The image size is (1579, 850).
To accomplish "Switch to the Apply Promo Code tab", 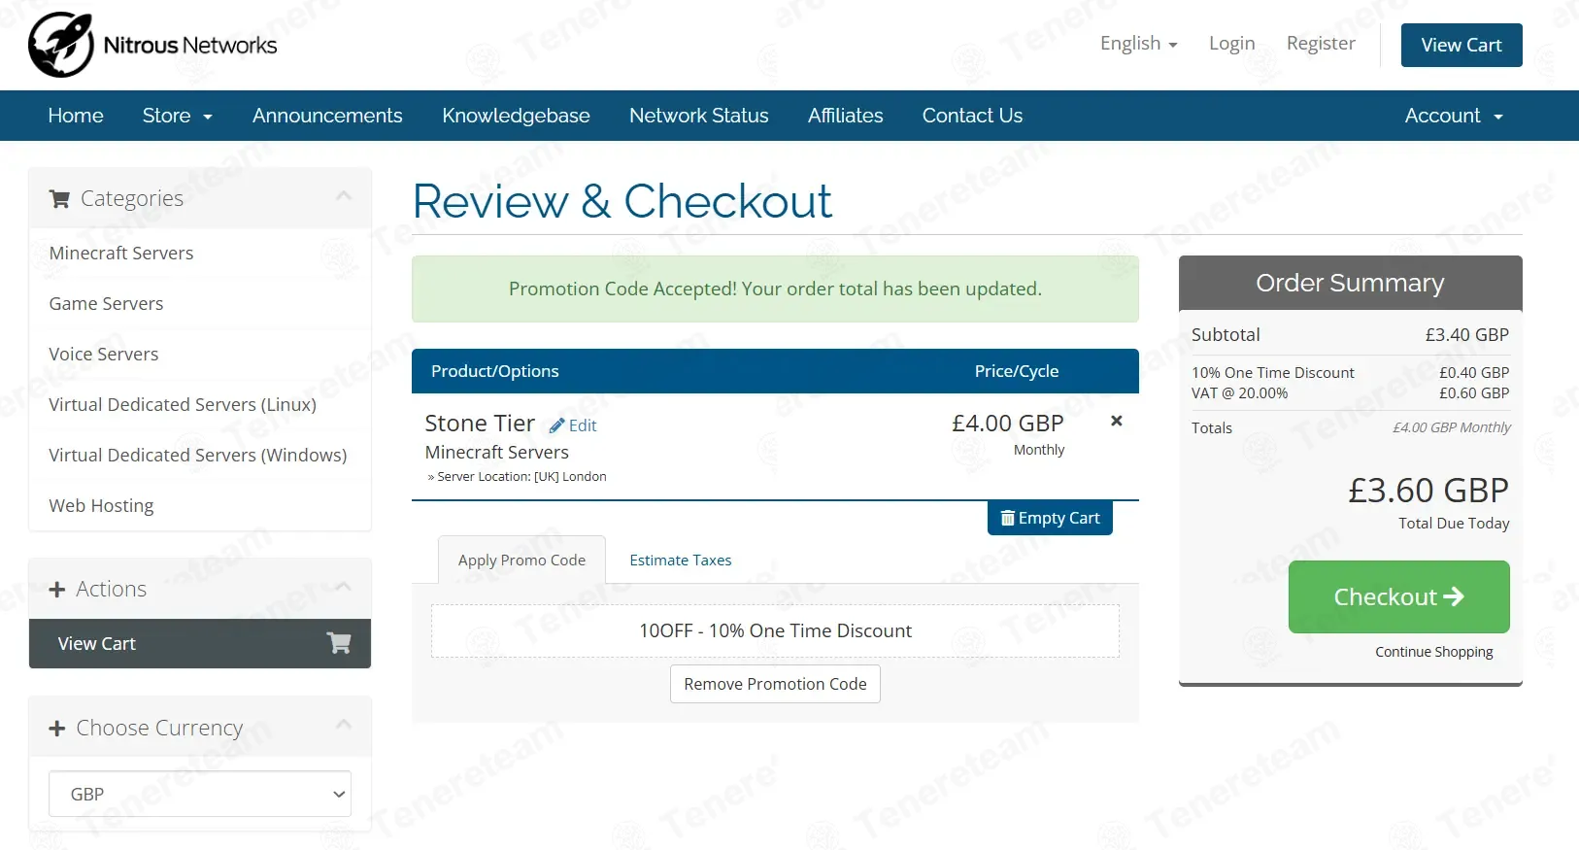I will 521,560.
